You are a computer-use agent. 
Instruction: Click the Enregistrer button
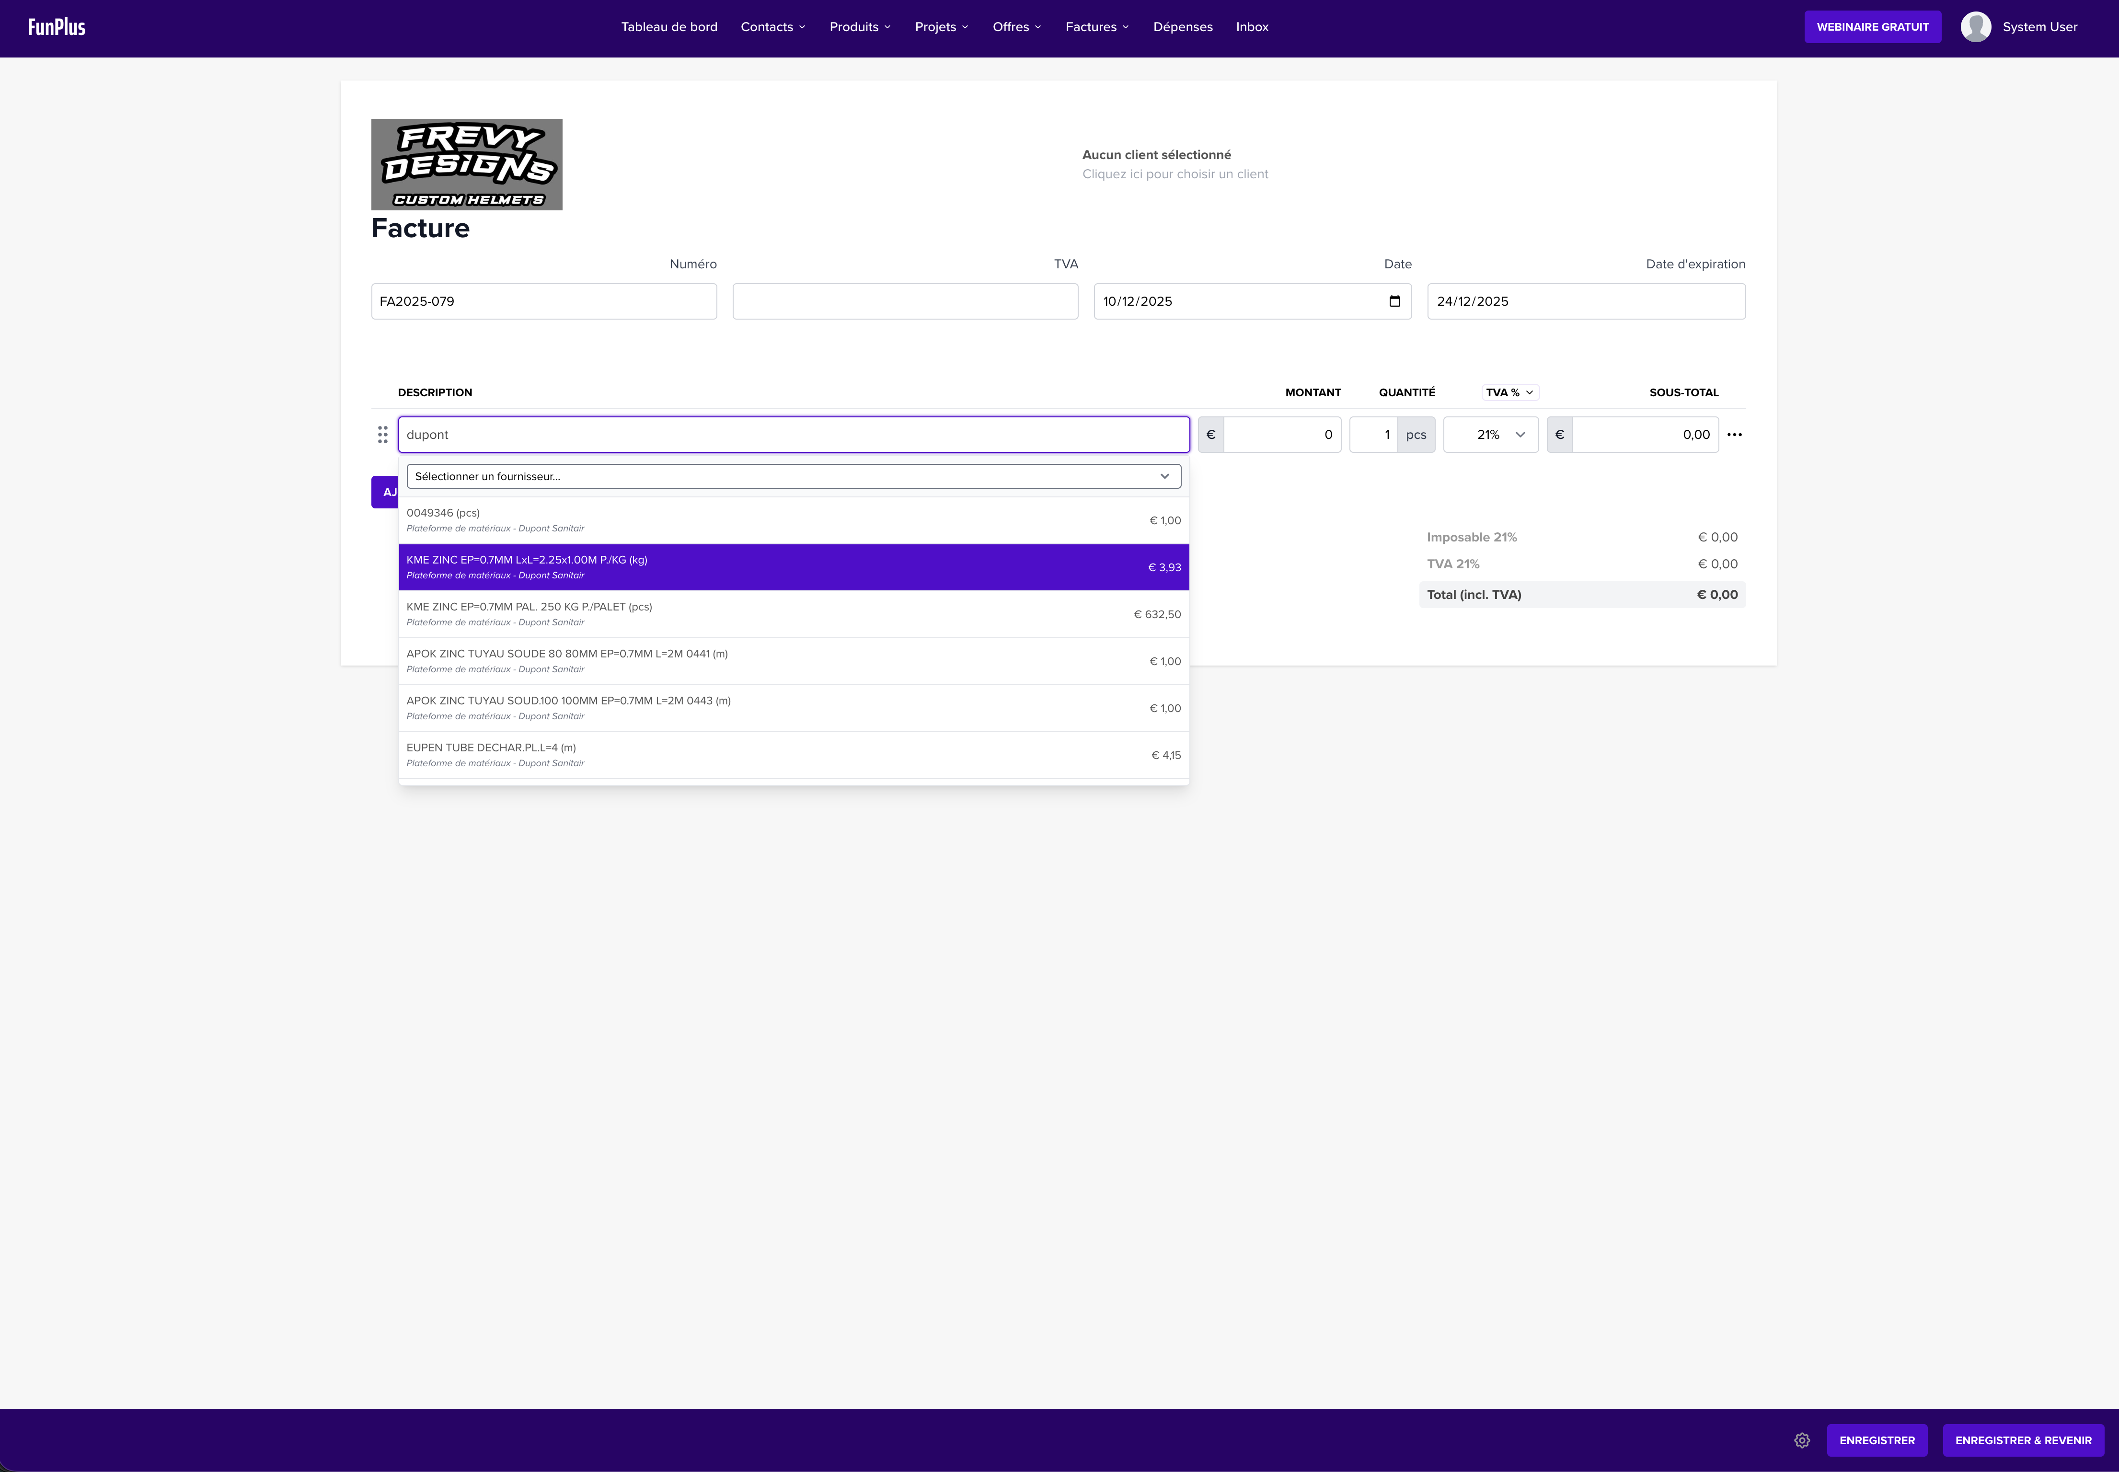pyautogui.click(x=1877, y=1441)
